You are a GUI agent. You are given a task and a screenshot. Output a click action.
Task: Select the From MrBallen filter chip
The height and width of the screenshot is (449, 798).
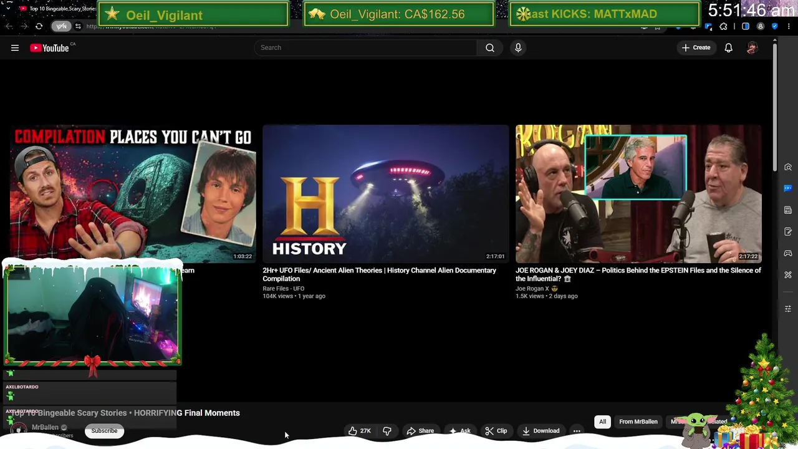638,422
